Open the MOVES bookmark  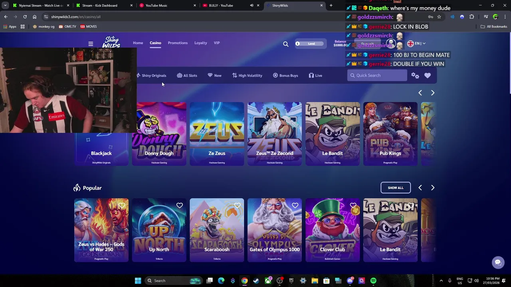[x=89, y=27]
